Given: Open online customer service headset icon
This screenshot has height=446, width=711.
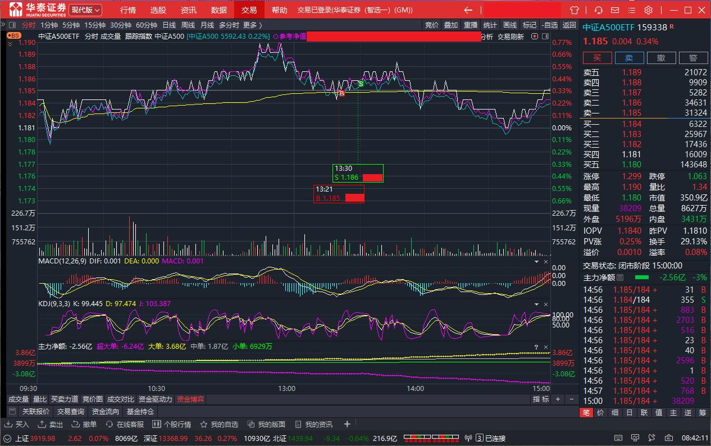Looking at the screenshot, I should (x=599, y=10).
